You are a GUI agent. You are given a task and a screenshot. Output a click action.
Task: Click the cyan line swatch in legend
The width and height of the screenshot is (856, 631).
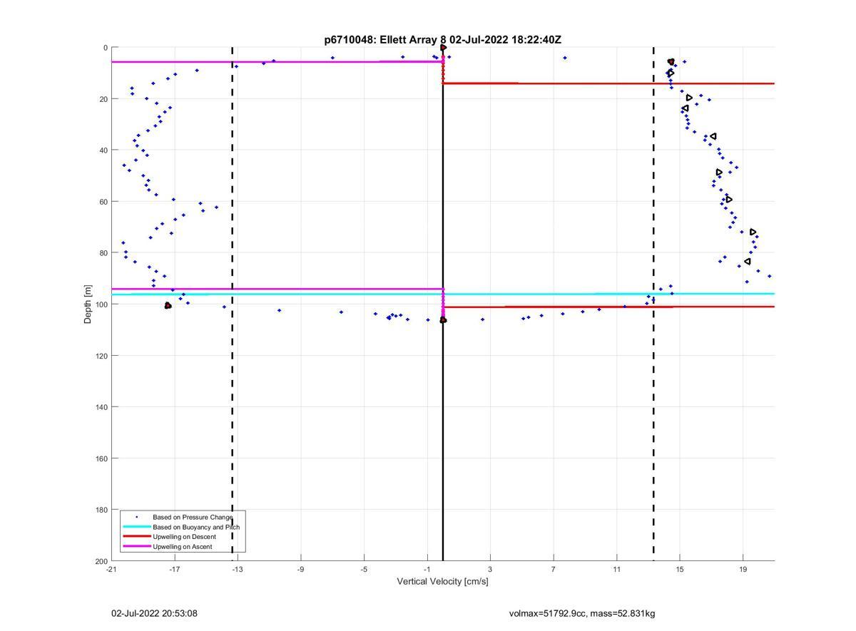pyautogui.click(x=136, y=527)
